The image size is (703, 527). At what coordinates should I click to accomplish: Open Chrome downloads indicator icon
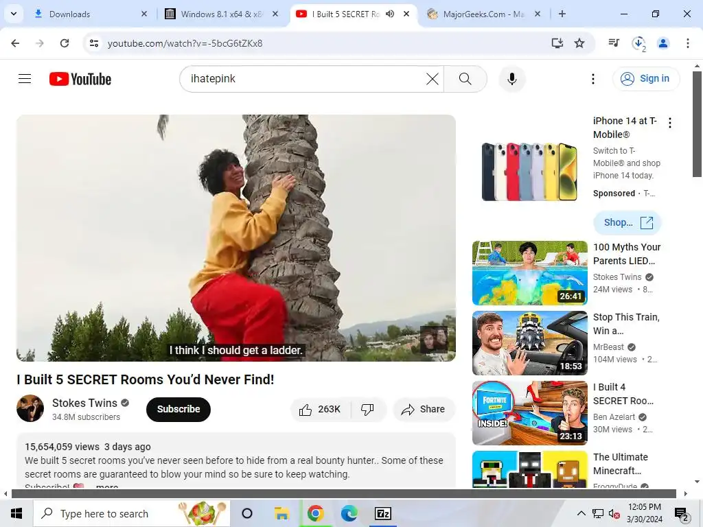(x=638, y=43)
